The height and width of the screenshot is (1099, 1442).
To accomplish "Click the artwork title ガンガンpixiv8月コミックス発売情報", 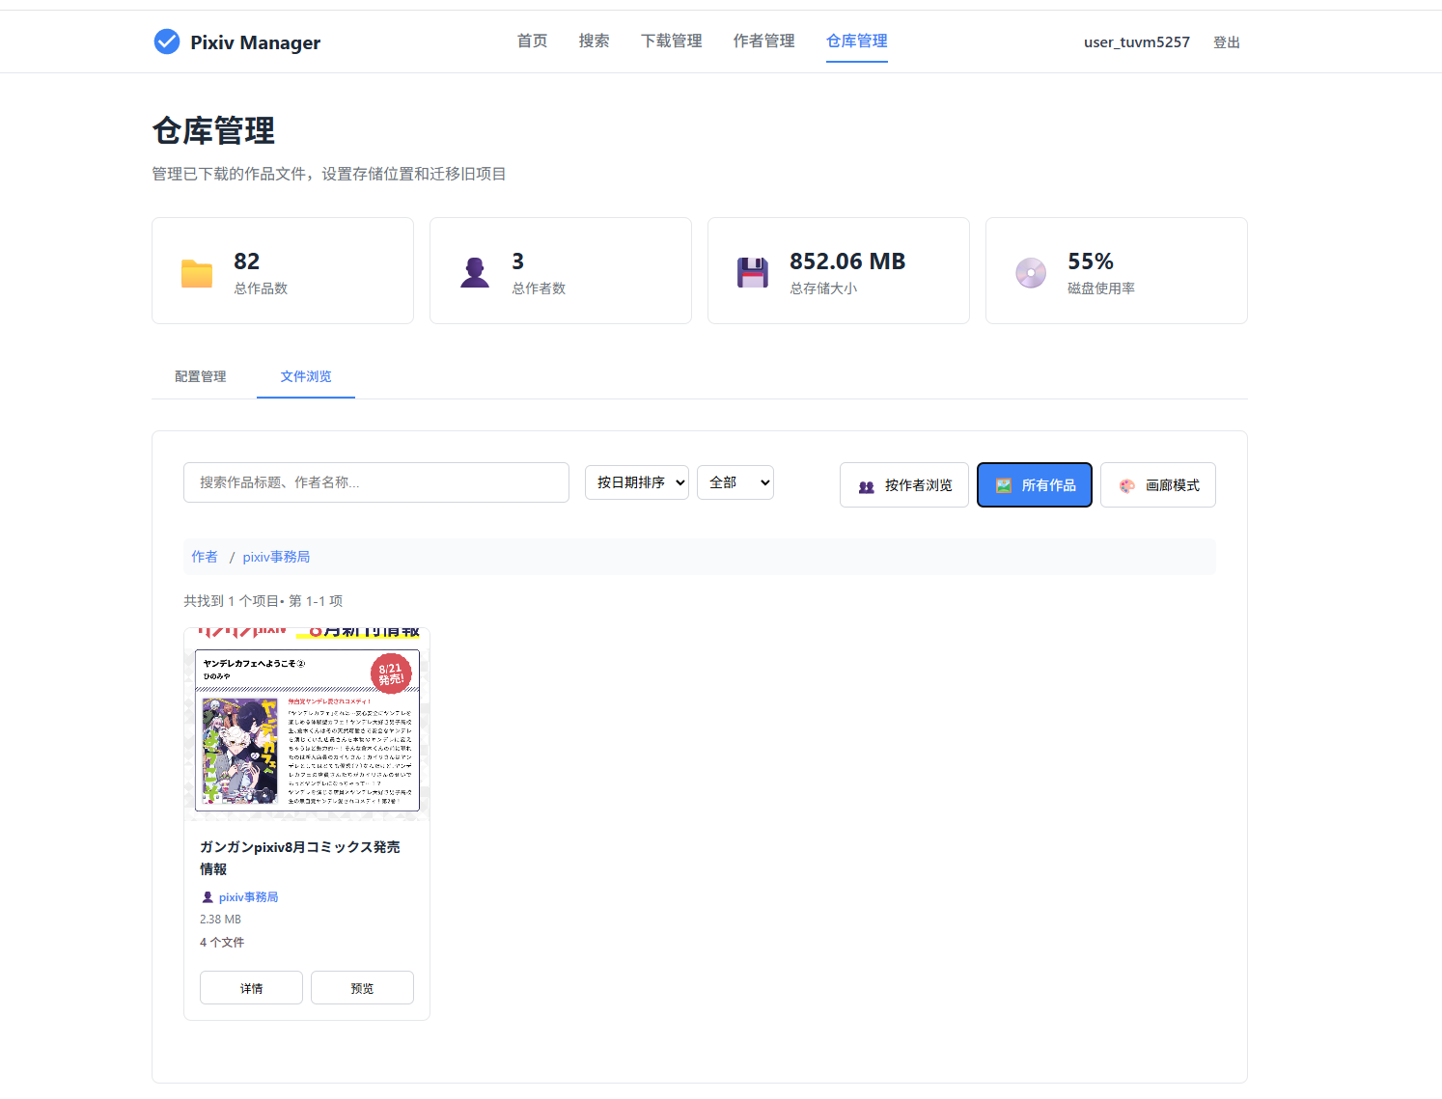I will click(299, 858).
